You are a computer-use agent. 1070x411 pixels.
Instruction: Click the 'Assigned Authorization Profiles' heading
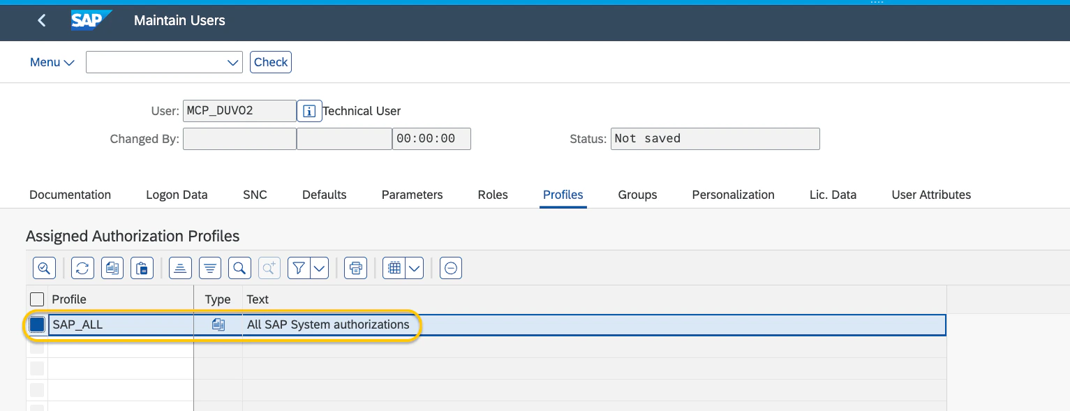[x=133, y=237]
